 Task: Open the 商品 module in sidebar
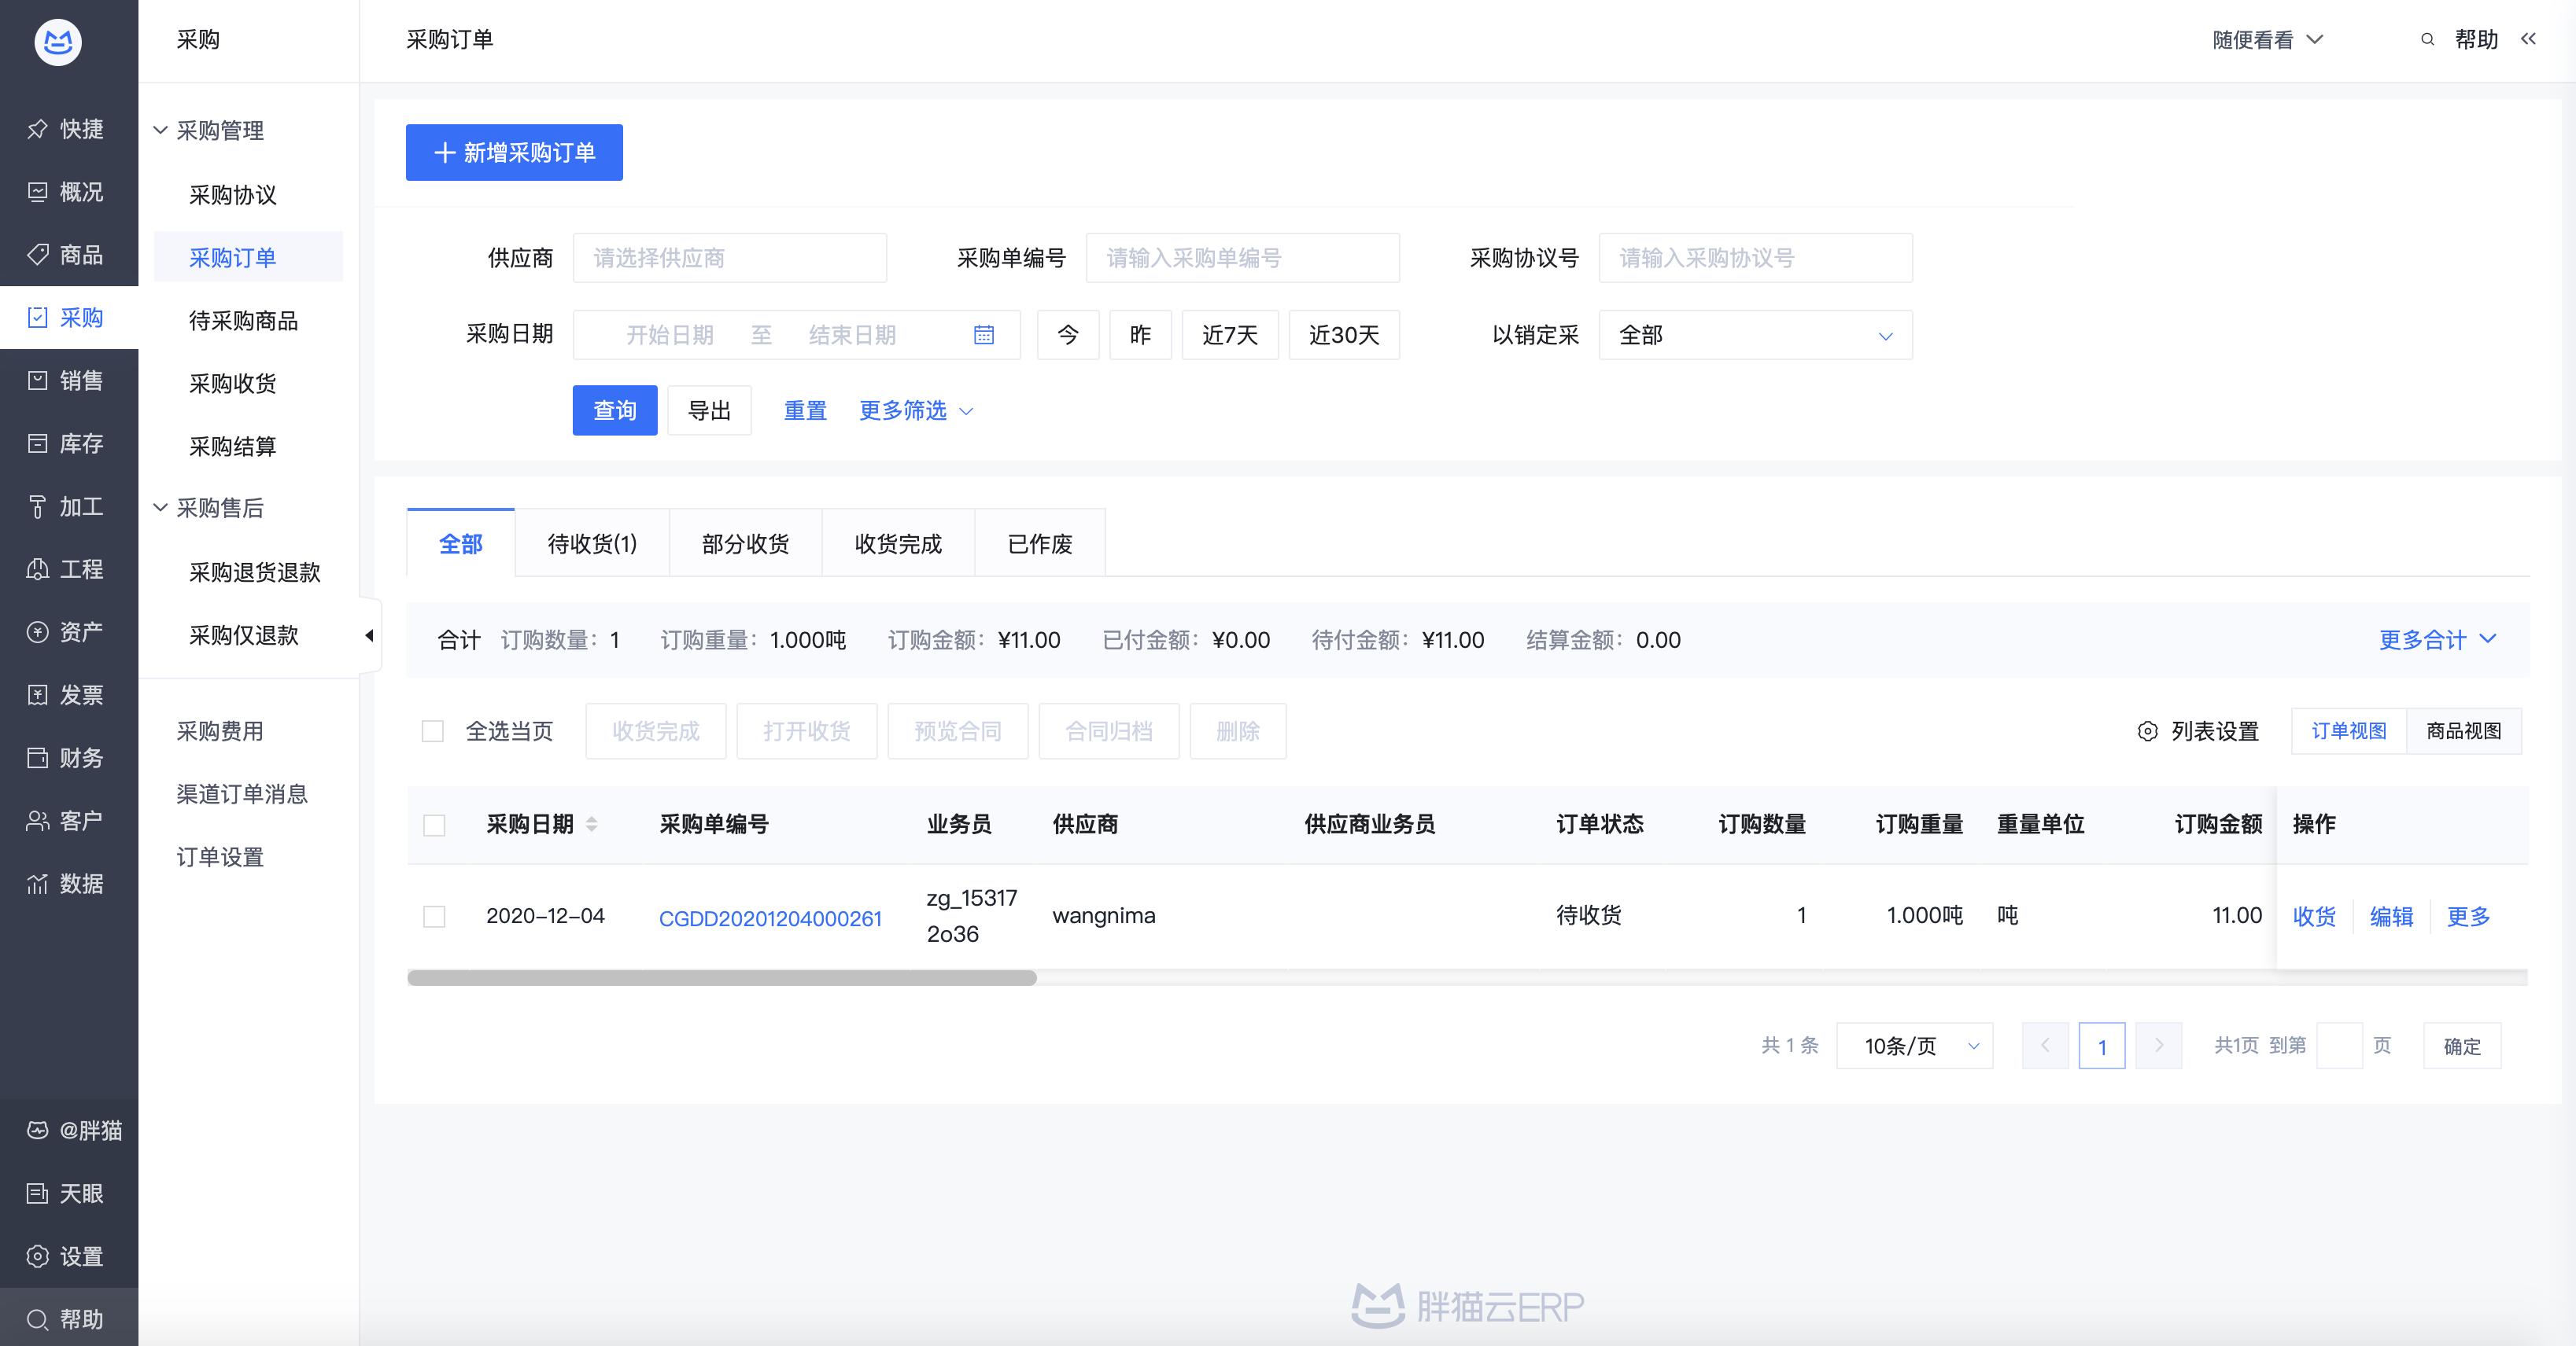[x=69, y=255]
